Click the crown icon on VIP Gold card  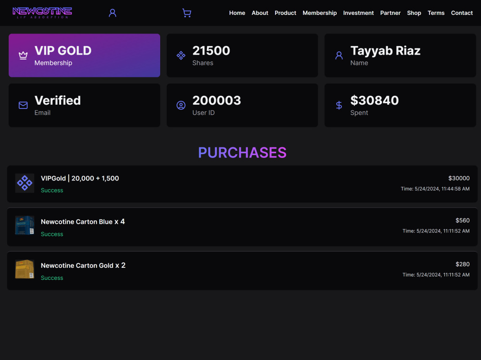(x=23, y=55)
